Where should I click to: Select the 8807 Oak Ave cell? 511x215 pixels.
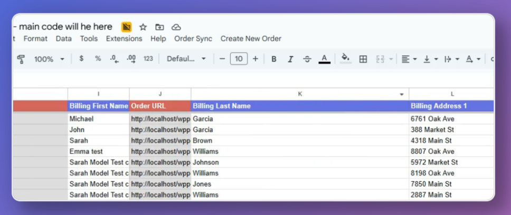(452, 152)
